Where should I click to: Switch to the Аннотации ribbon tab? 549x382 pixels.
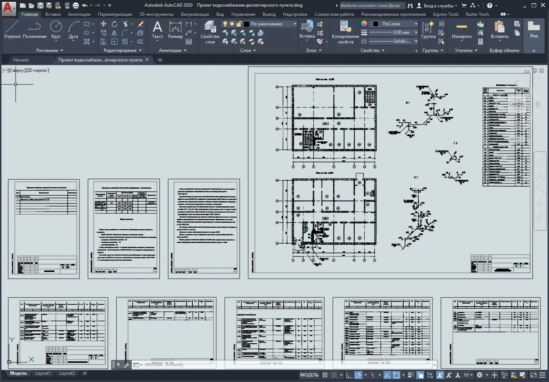79,14
